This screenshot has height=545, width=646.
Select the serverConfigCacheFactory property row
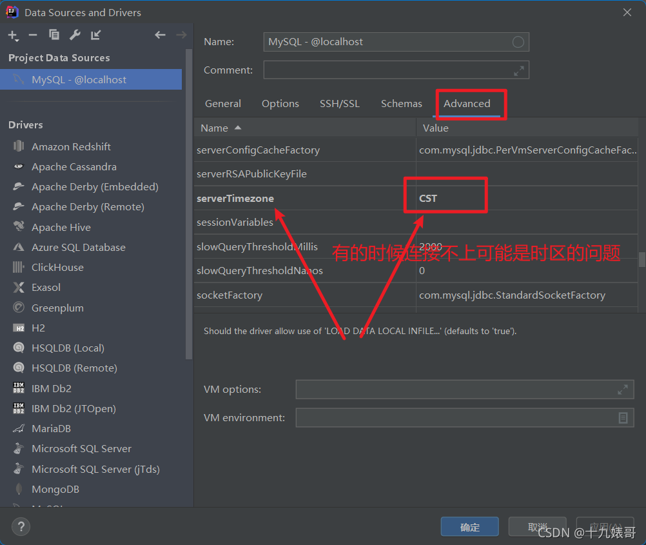tap(416, 150)
